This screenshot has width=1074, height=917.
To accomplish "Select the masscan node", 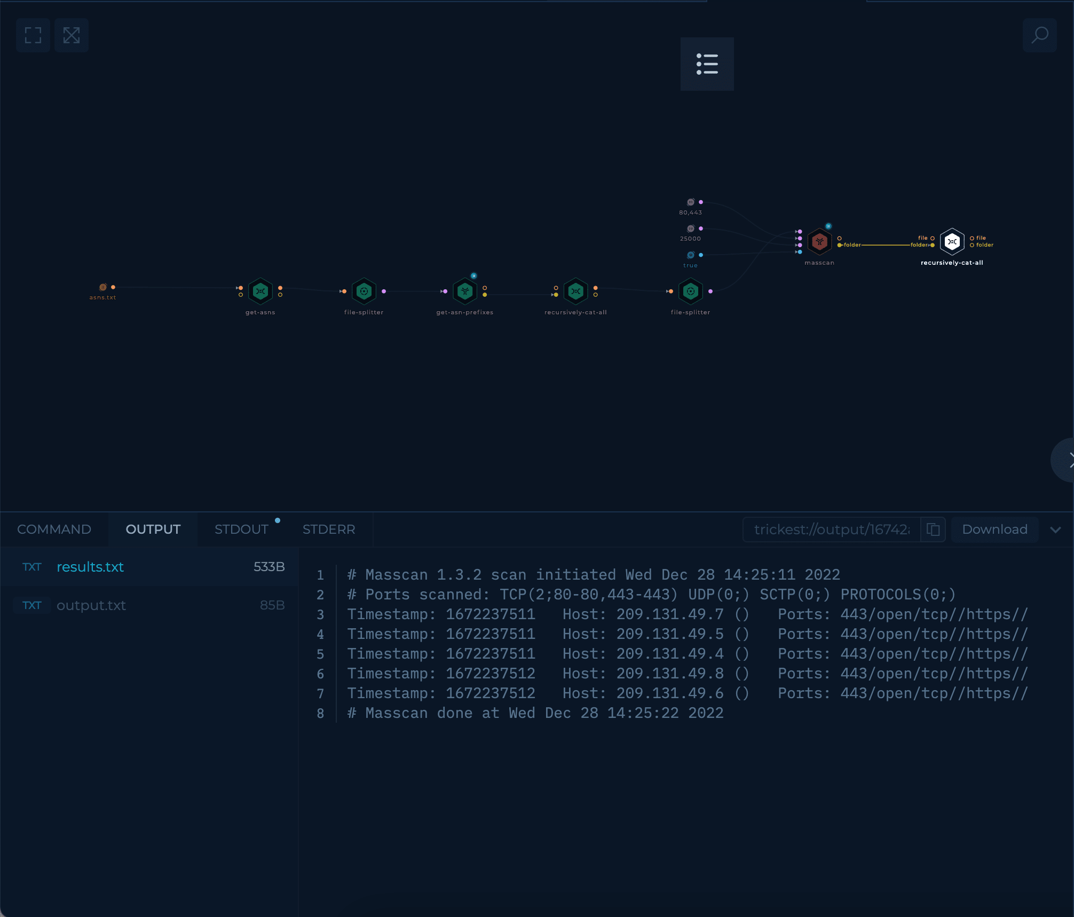I will pos(819,242).
